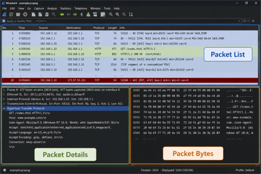Go back with the bright green left arrow
The image size is (261, 174).
click(62, 15)
